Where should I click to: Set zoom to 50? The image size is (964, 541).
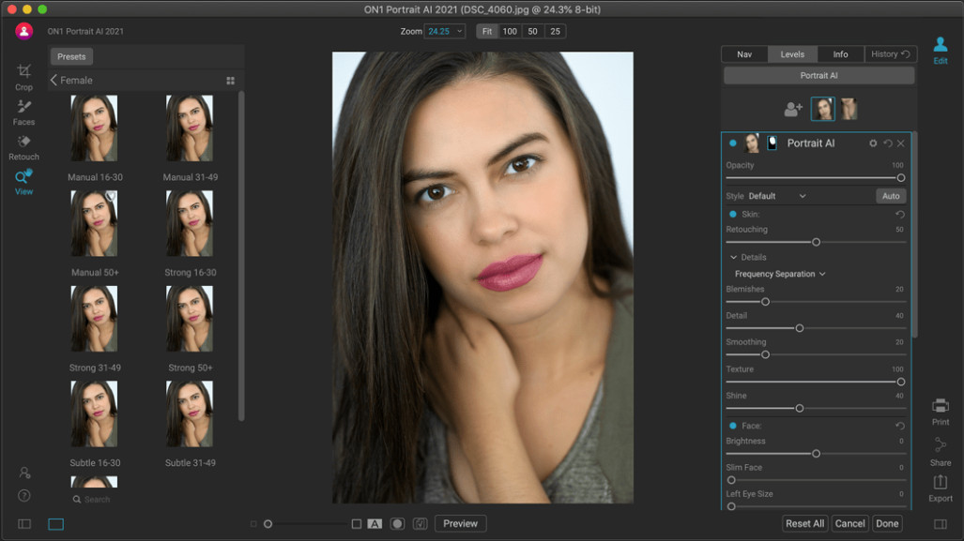[x=532, y=31]
